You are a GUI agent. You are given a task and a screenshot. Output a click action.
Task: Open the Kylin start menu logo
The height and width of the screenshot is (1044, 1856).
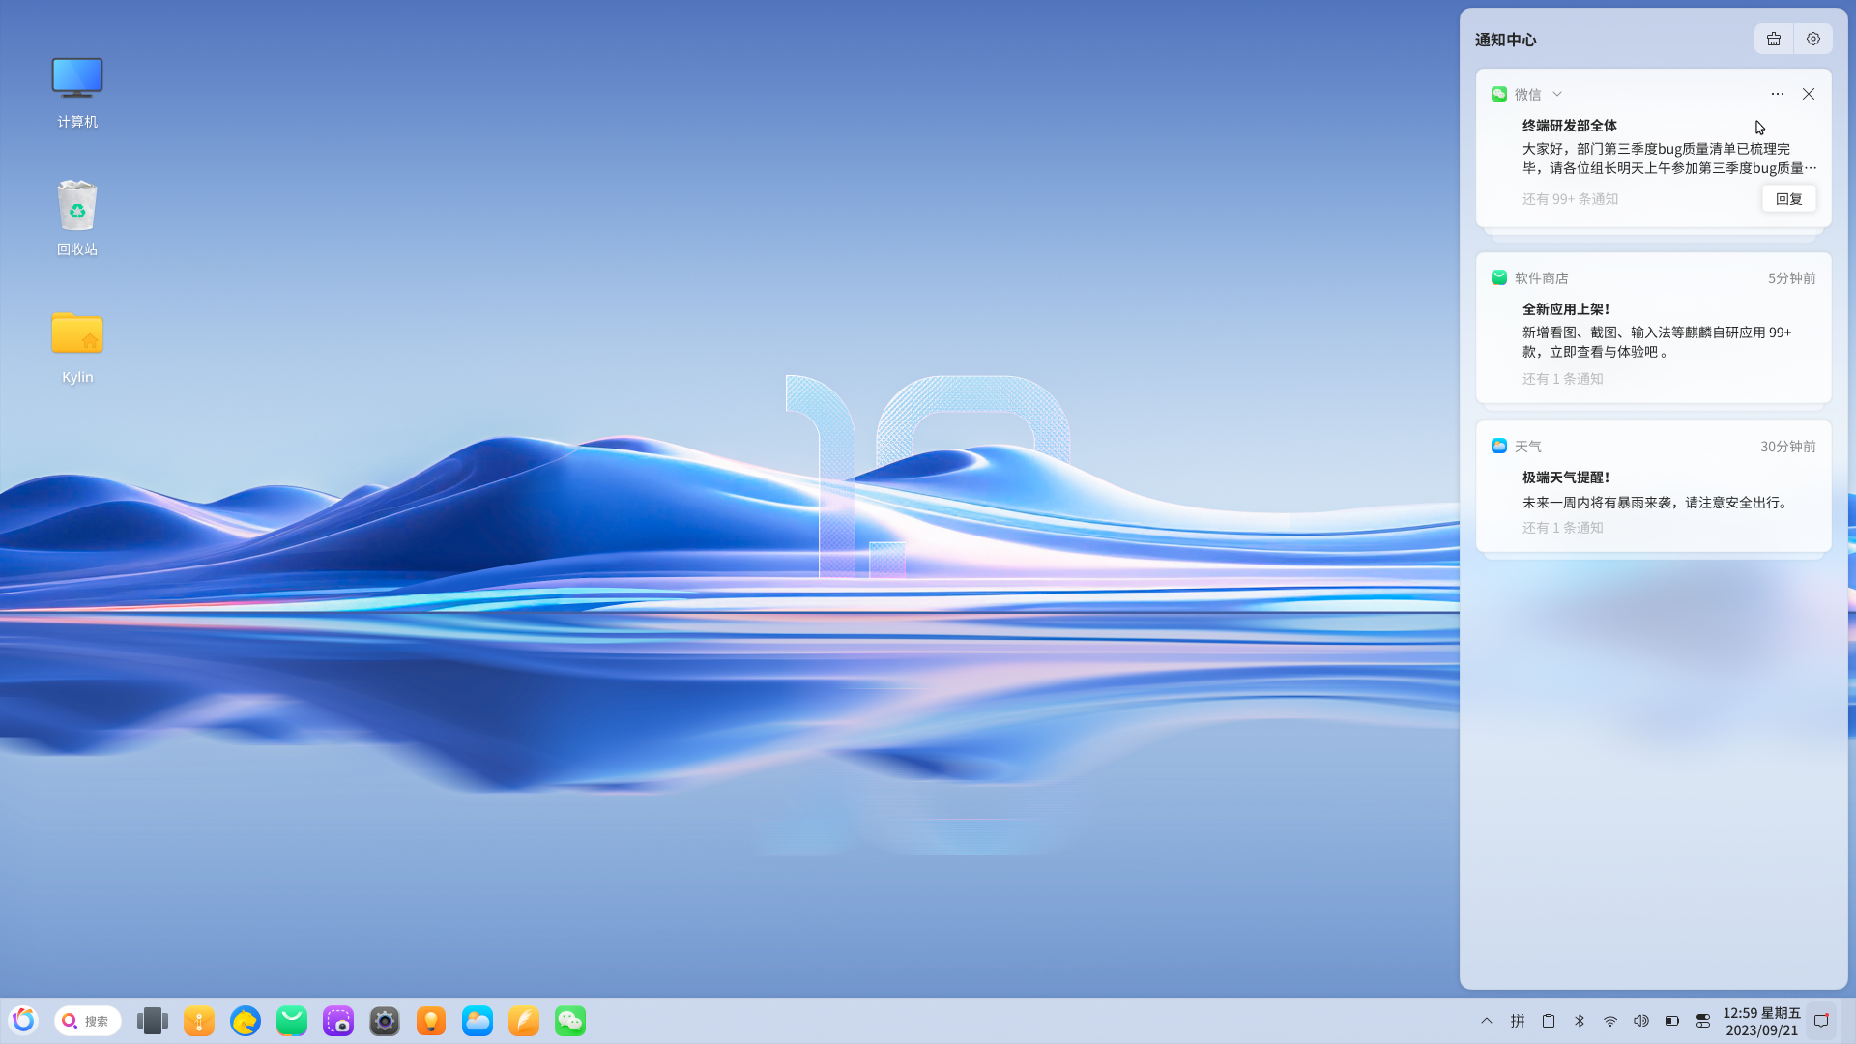23,1021
